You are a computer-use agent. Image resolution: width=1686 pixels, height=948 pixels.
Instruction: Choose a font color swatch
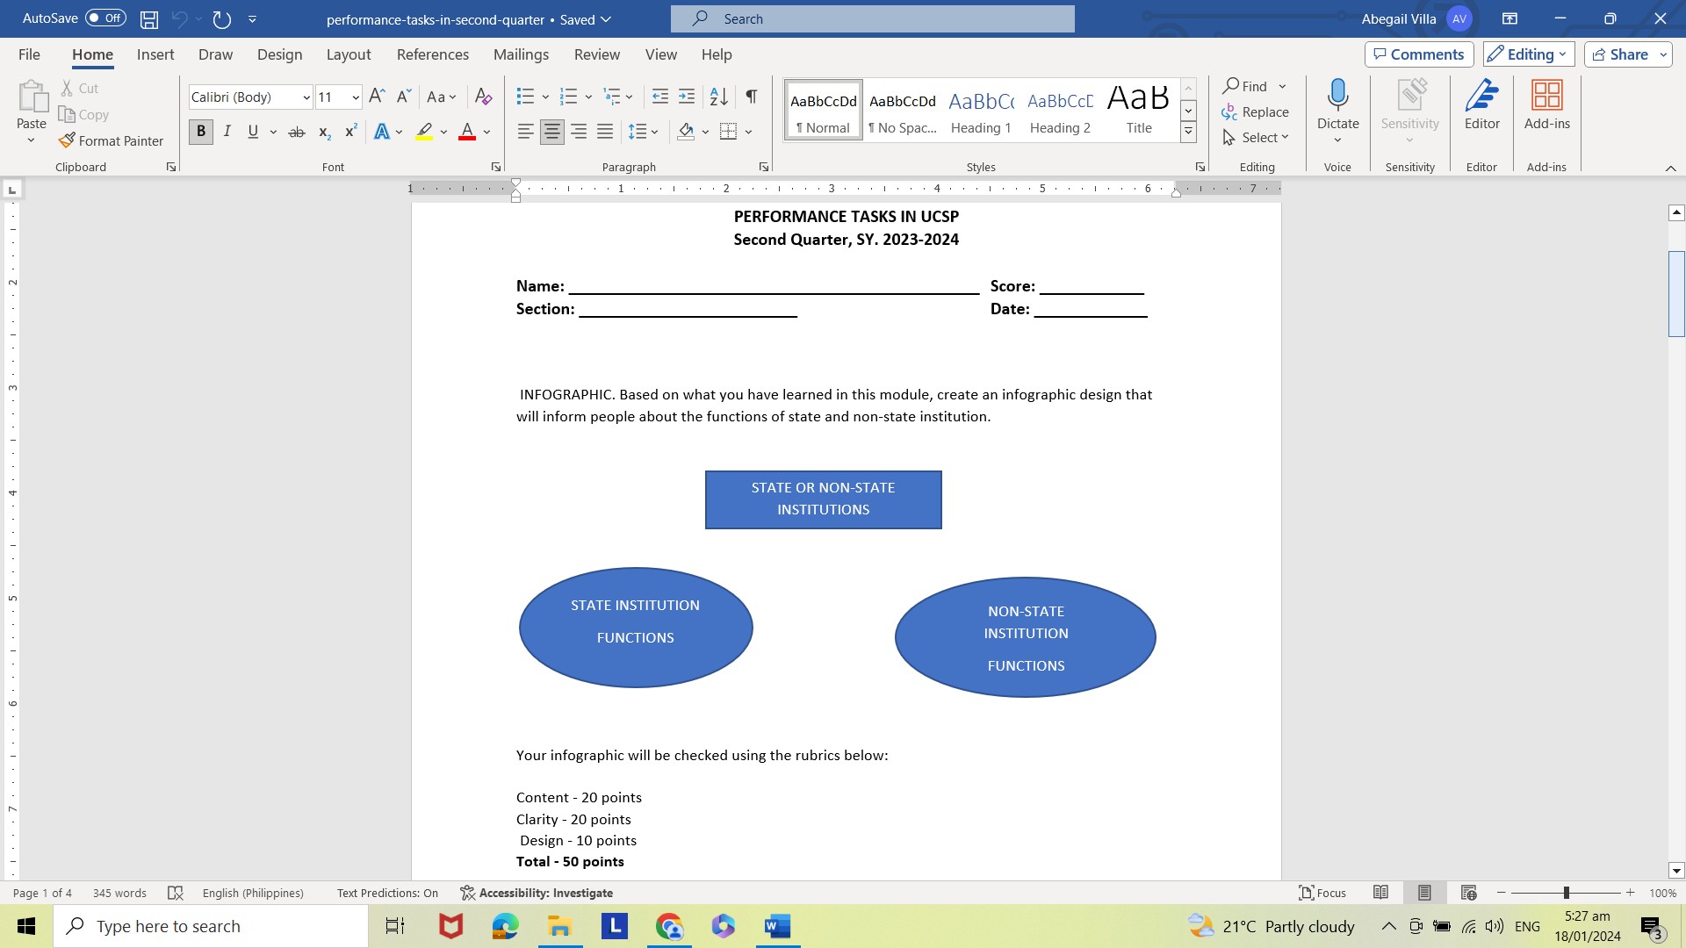(467, 131)
